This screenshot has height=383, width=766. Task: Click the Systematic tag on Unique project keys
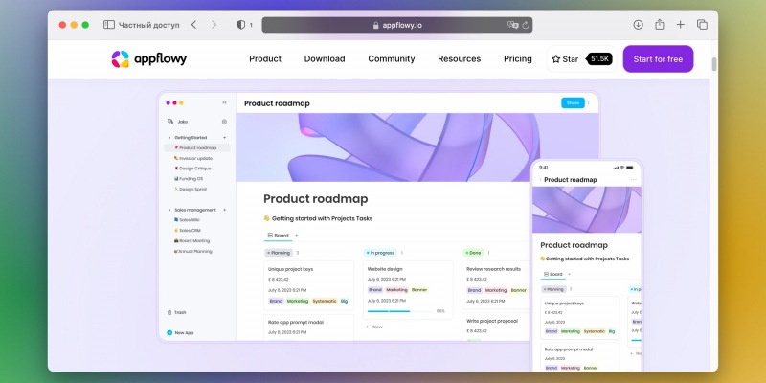pyautogui.click(x=325, y=301)
